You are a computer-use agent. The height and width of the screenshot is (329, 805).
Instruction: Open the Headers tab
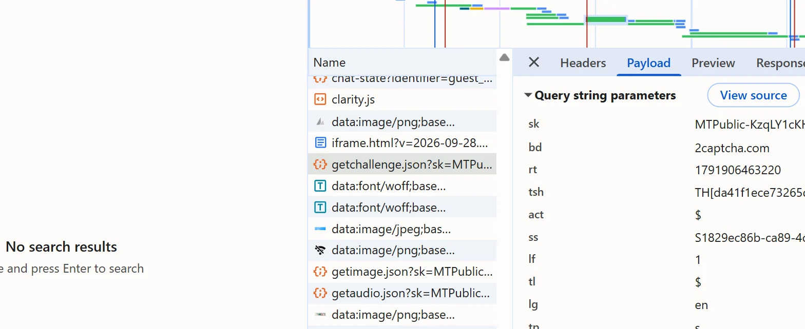click(x=583, y=63)
